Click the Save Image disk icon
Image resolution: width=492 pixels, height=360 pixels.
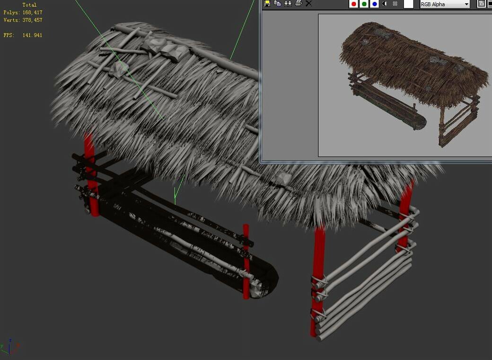point(267,3)
